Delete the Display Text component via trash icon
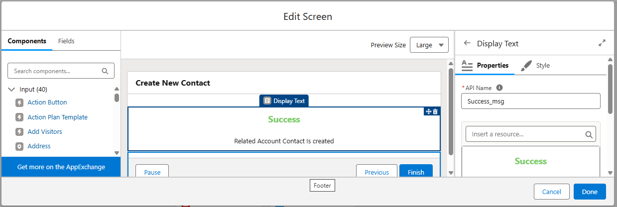 pos(435,111)
